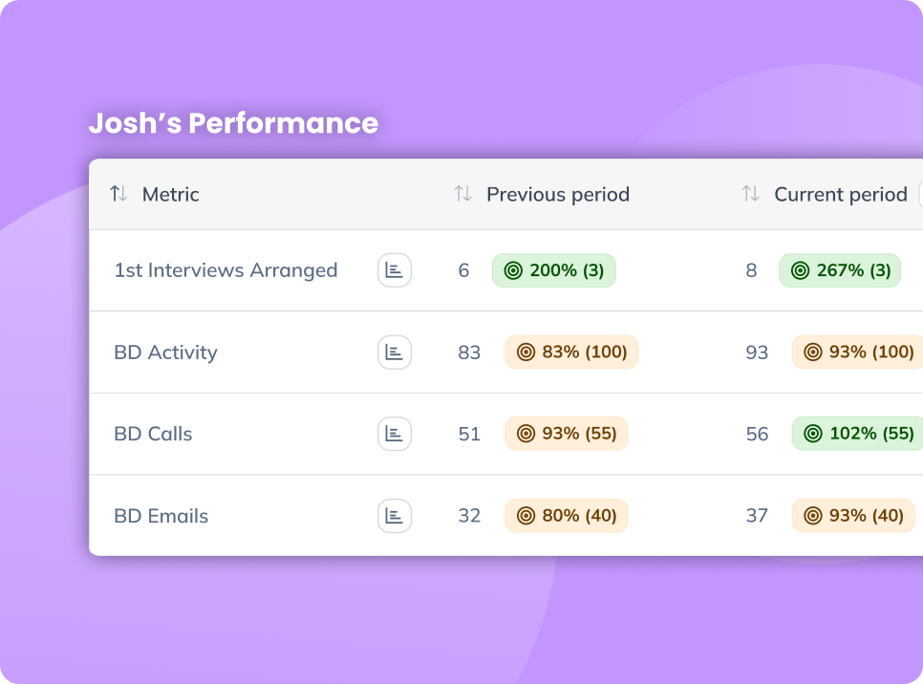Screen dimensions: 923x684
Task: Select the Current period column header
Action: point(841,194)
